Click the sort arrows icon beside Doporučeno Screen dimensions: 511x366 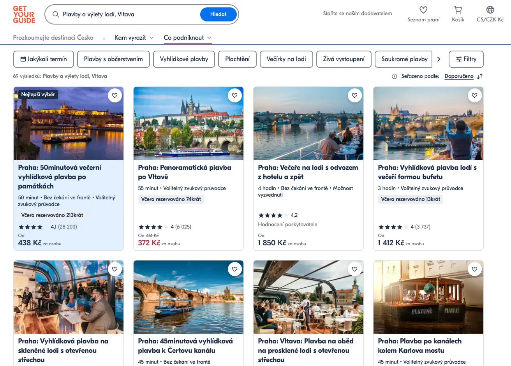480,76
